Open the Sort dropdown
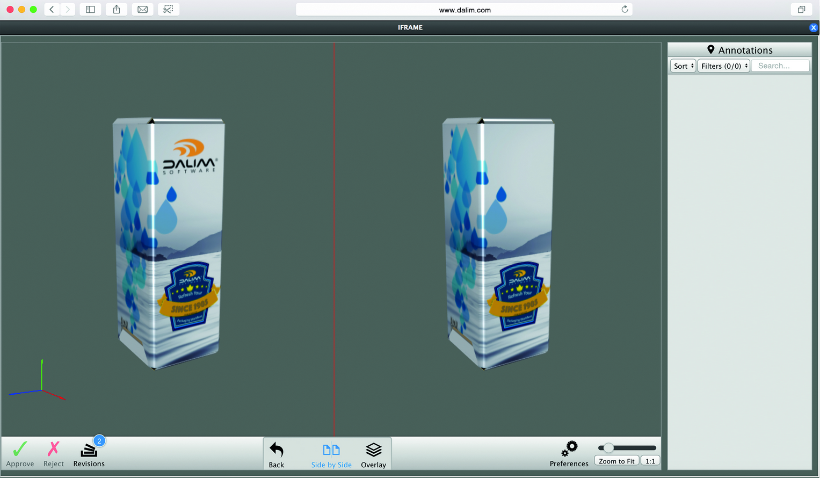The image size is (820, 478). [683, 66]
